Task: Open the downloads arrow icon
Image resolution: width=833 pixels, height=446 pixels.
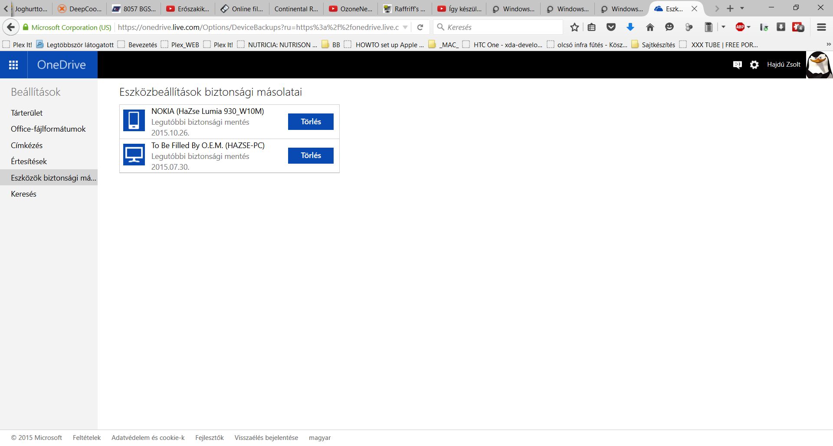Action: pos(630,27)
